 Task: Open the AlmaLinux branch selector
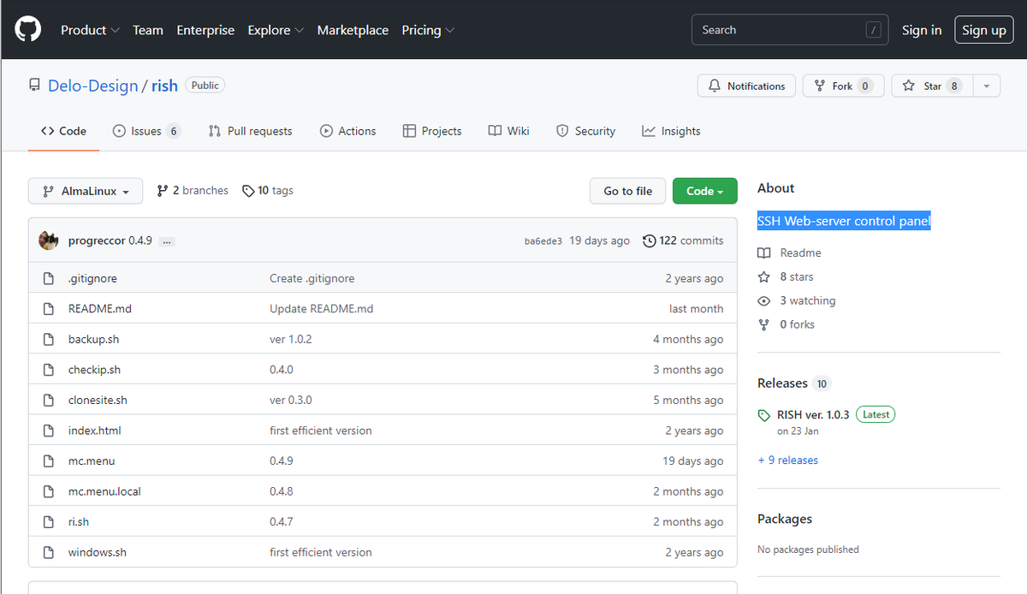click(x=85, y=191)
